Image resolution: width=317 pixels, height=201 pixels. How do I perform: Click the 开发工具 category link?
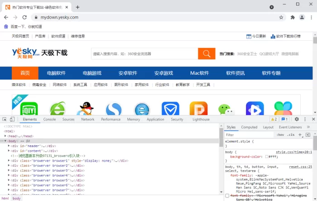tap(203, 85)
